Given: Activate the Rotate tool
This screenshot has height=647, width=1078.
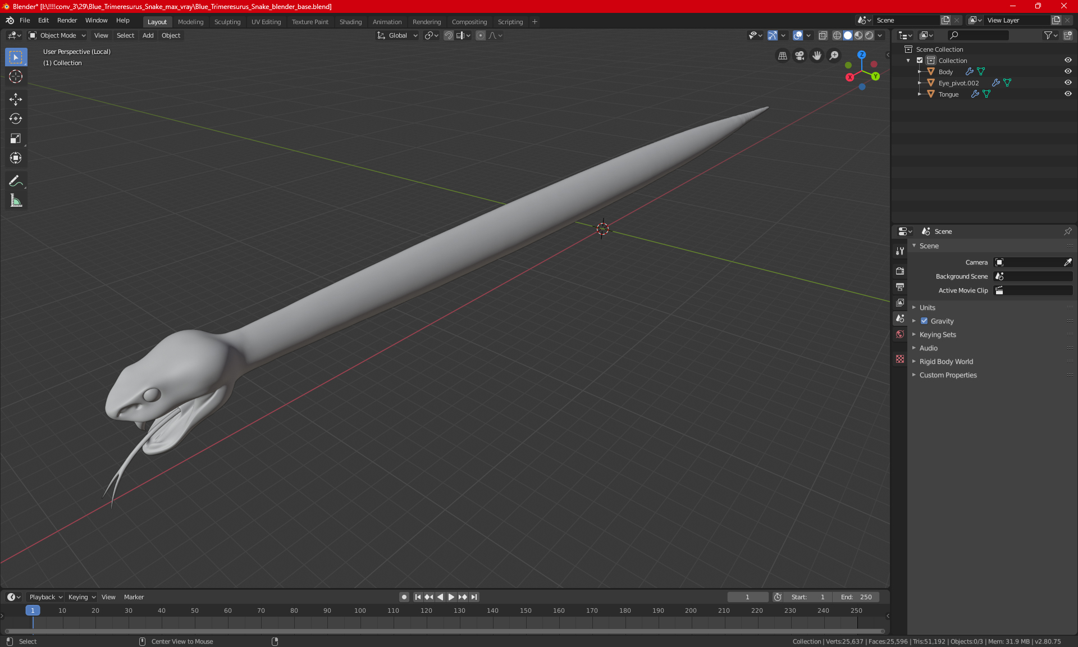Looking at the screenshot, I should pyautogui.click(x=16, y=119).
